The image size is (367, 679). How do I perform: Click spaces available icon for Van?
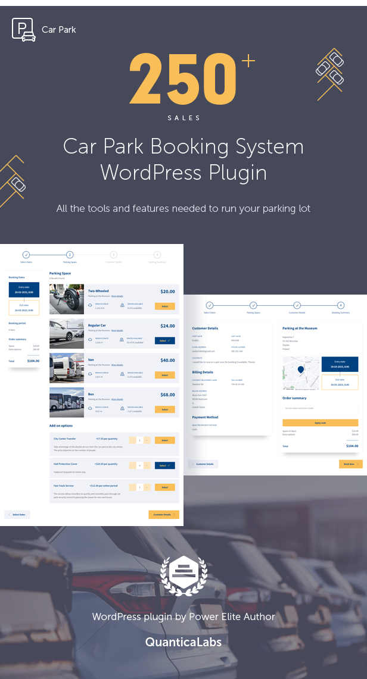pos(122,374)
